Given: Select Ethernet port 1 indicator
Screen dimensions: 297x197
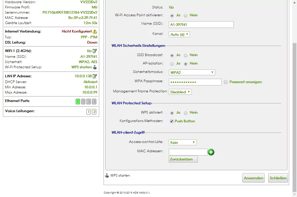Looking at the screenshot, I should [78, 101].
